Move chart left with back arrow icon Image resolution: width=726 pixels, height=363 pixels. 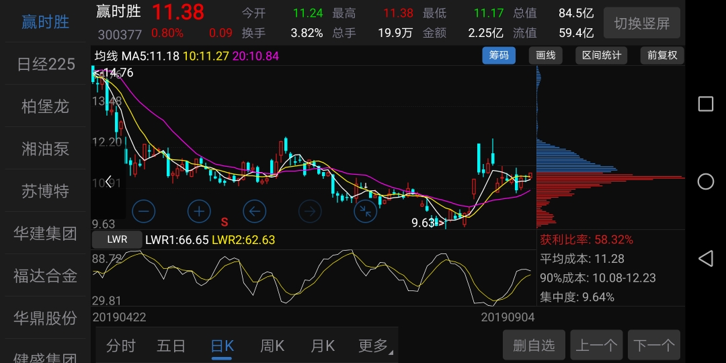255,212
